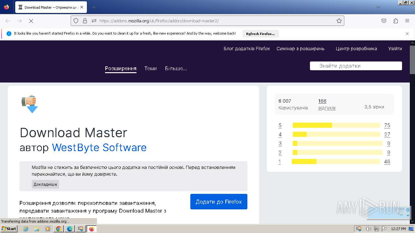This screenshot has height=233, width=415.
Task: Open the Action Center flag icon
Action: click(x=384, y=229)
